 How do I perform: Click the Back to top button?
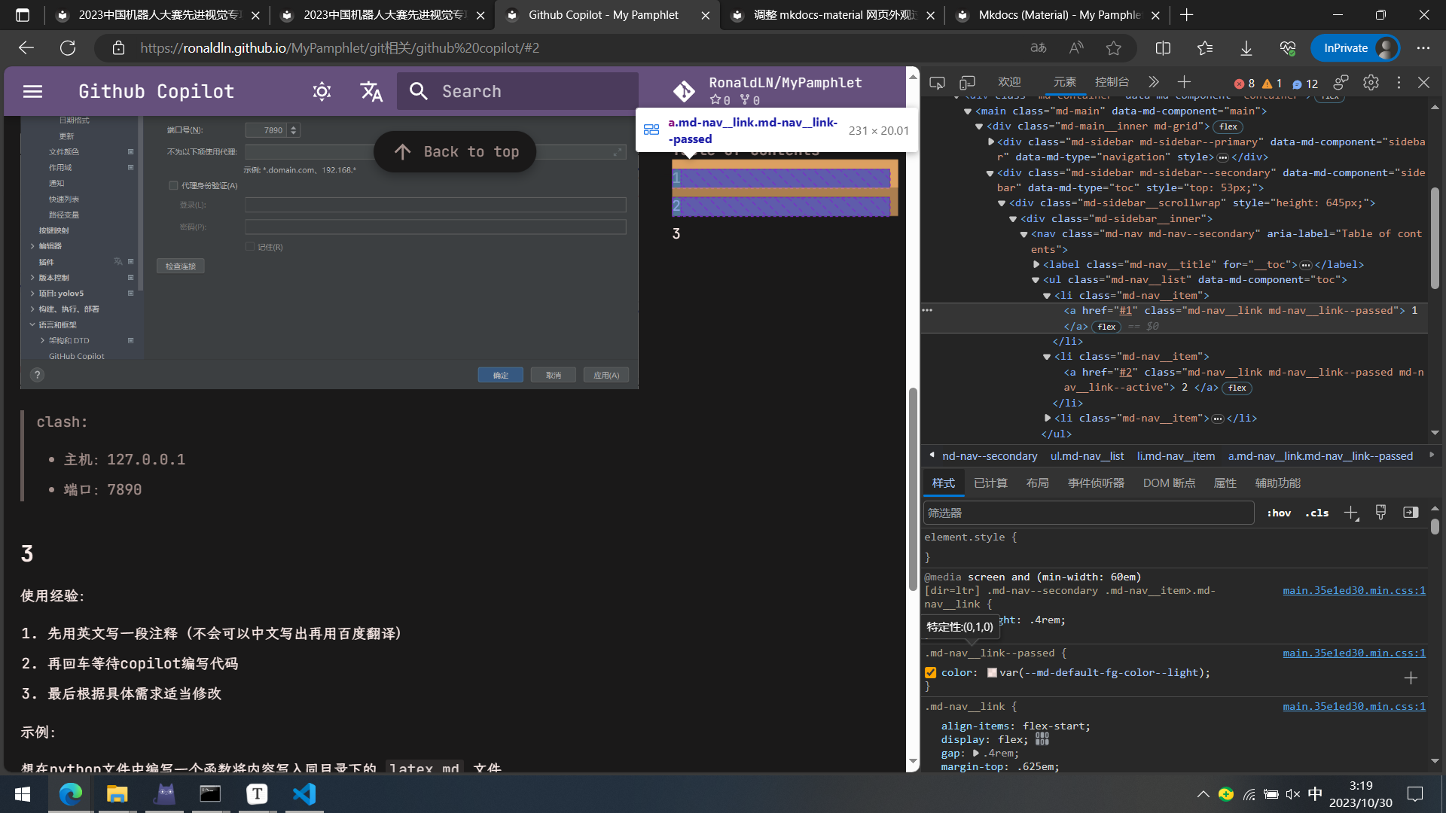[x=456, y=152]
